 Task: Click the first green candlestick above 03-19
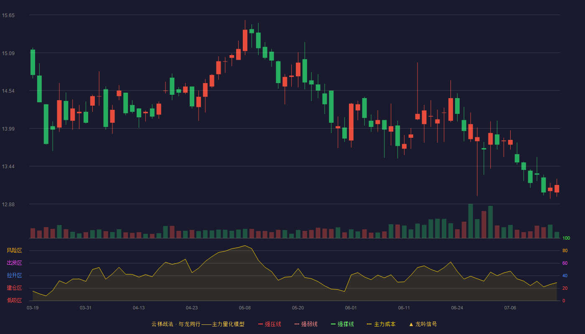33,62
